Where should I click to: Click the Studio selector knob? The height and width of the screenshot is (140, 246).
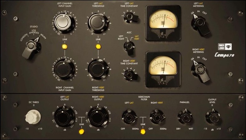point(31,48)
